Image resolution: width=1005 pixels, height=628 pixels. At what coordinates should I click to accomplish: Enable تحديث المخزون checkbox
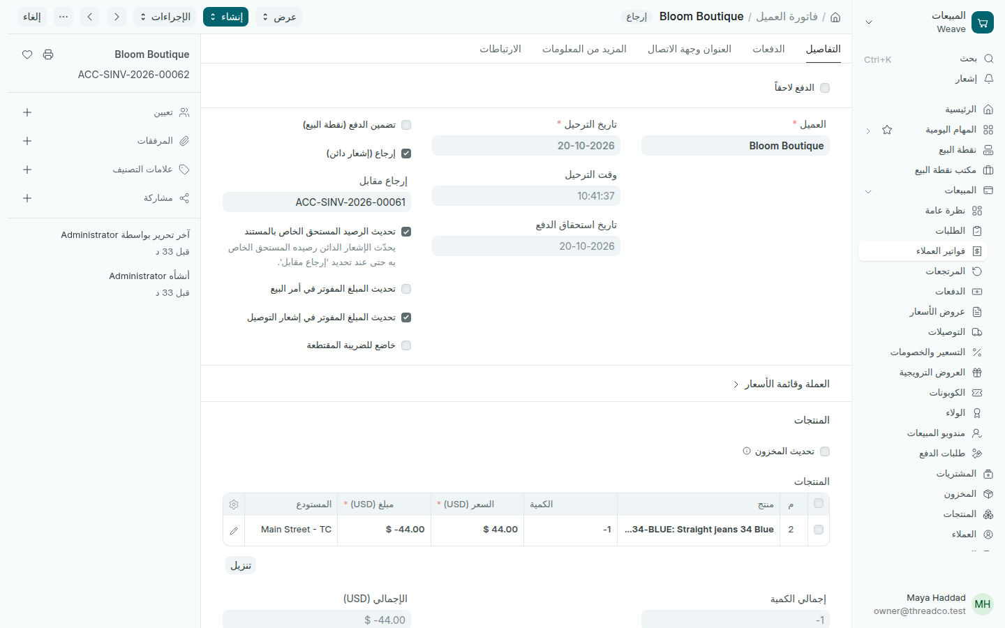[825, 451]
